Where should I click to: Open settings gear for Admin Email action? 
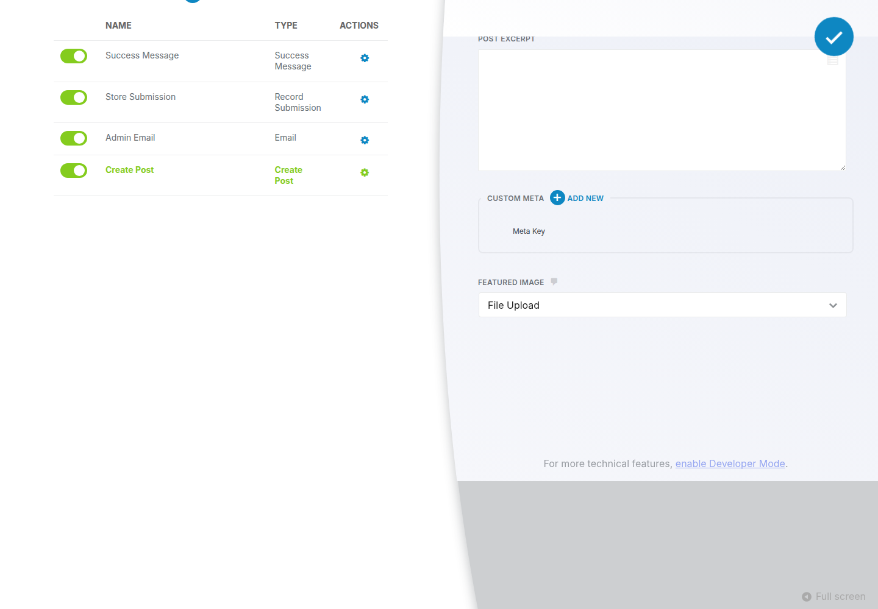(x=365, y=140)
